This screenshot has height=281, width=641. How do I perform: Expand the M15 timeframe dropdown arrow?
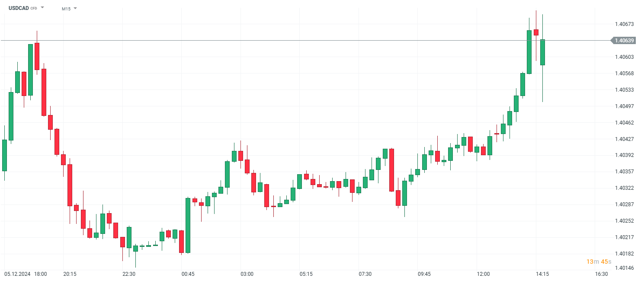click(75, 8)
